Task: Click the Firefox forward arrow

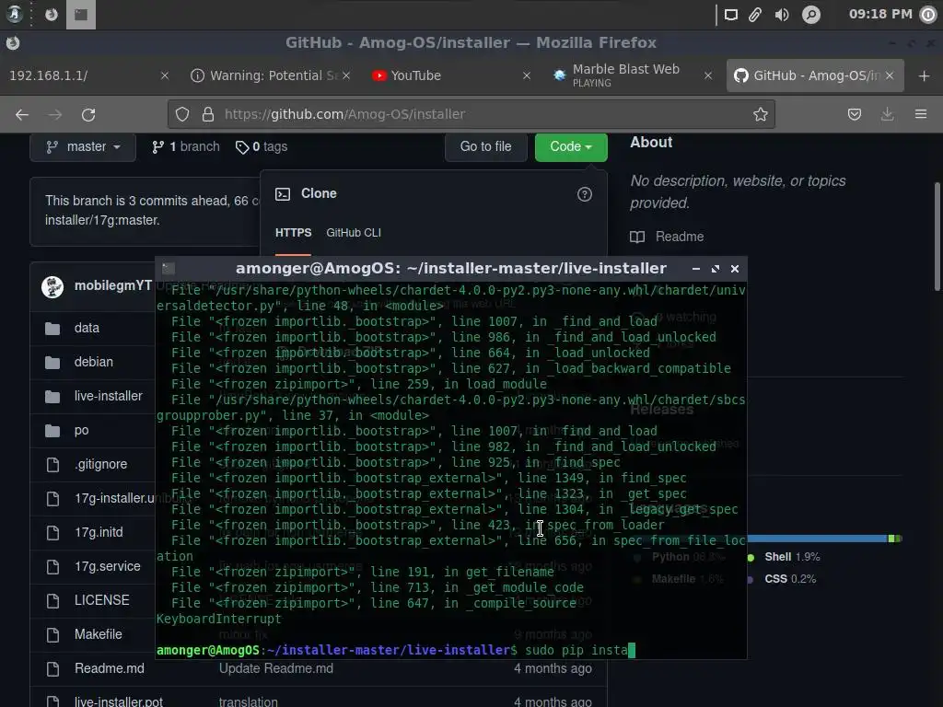Action: [54, 114]
